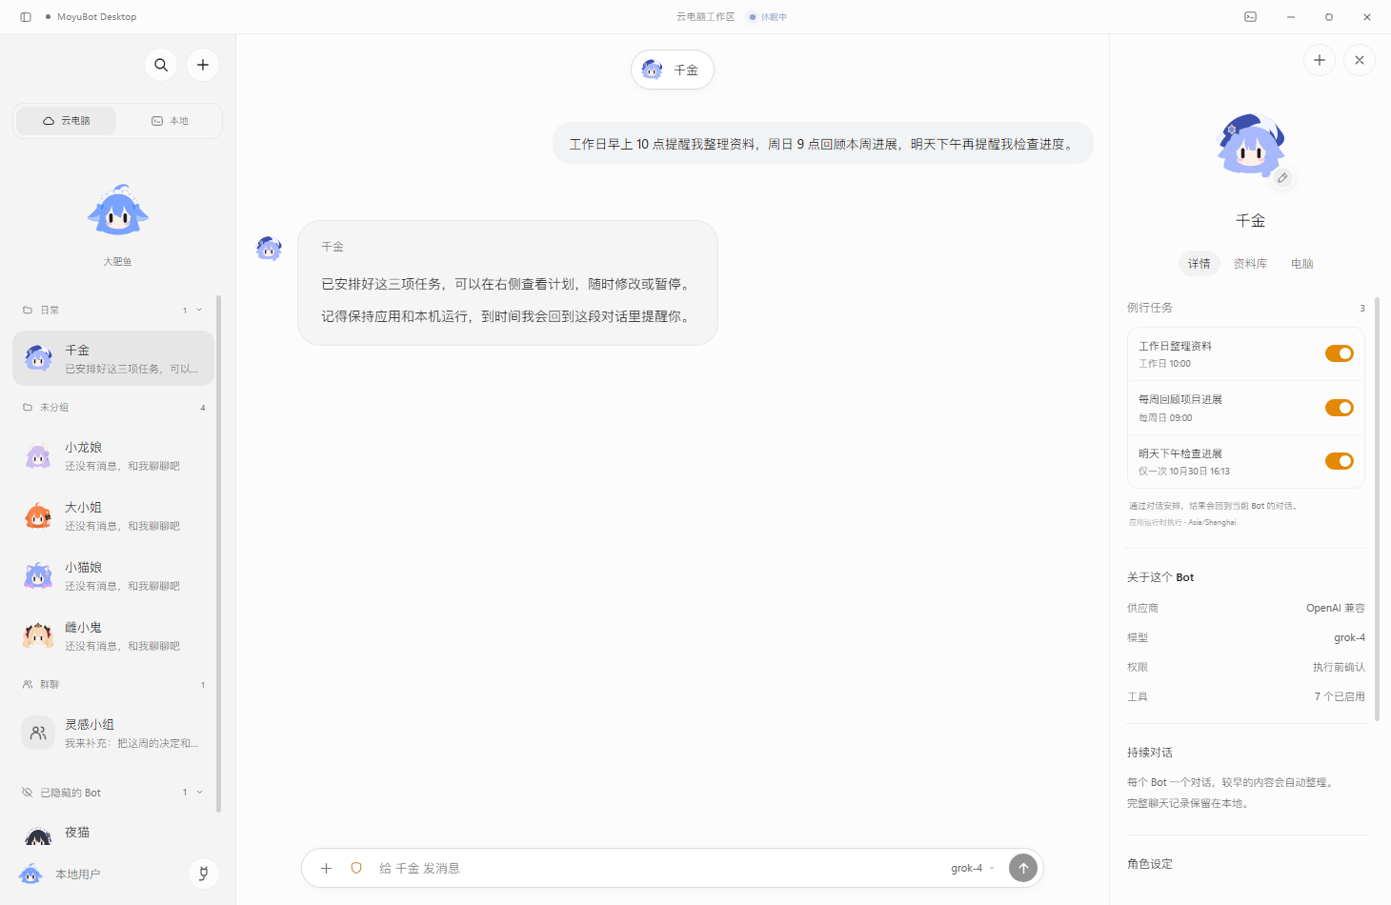Toggle off 工作日整理资料 routine task
This screenshot has height=905, width=1391.
(1340, 353)
